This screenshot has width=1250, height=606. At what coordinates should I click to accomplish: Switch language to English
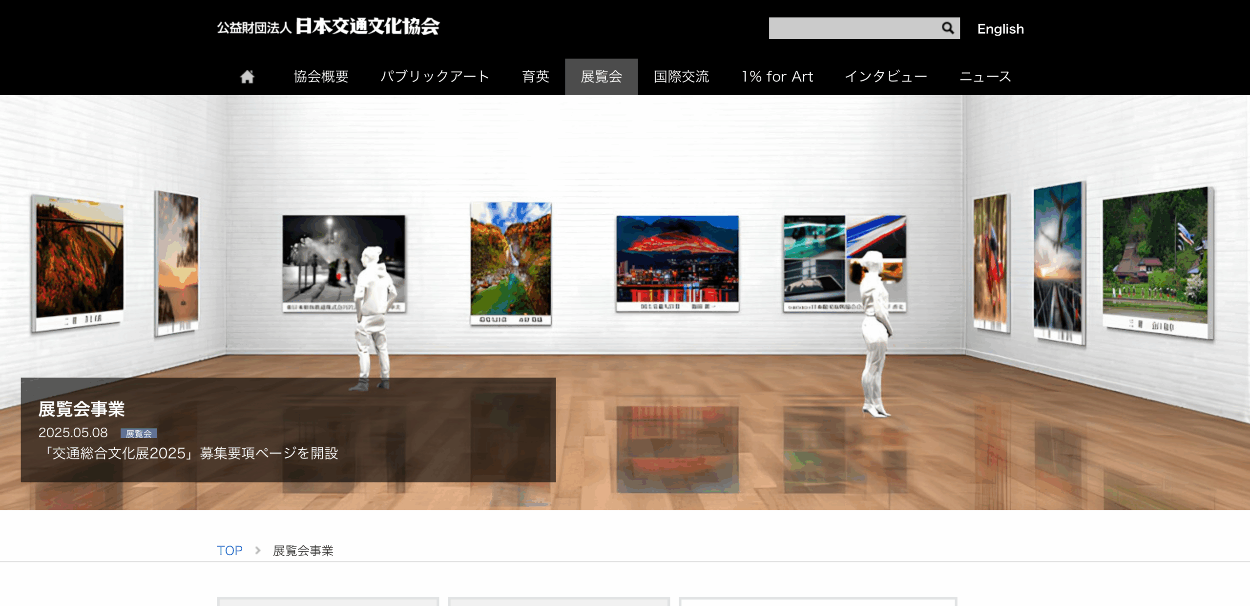tap(1000, 29)
